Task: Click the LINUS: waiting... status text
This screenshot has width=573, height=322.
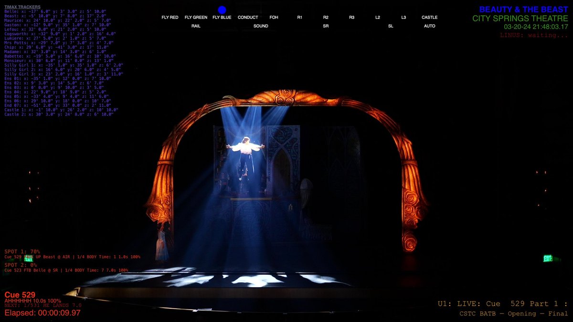Action: coord(534,35)
